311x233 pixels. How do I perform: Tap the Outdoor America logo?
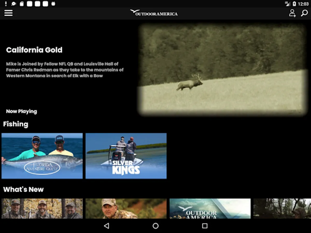click(x=154, y=13)
